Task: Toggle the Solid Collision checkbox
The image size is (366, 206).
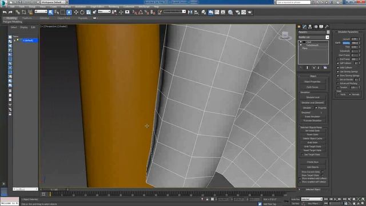Action: tap(338, 68)
